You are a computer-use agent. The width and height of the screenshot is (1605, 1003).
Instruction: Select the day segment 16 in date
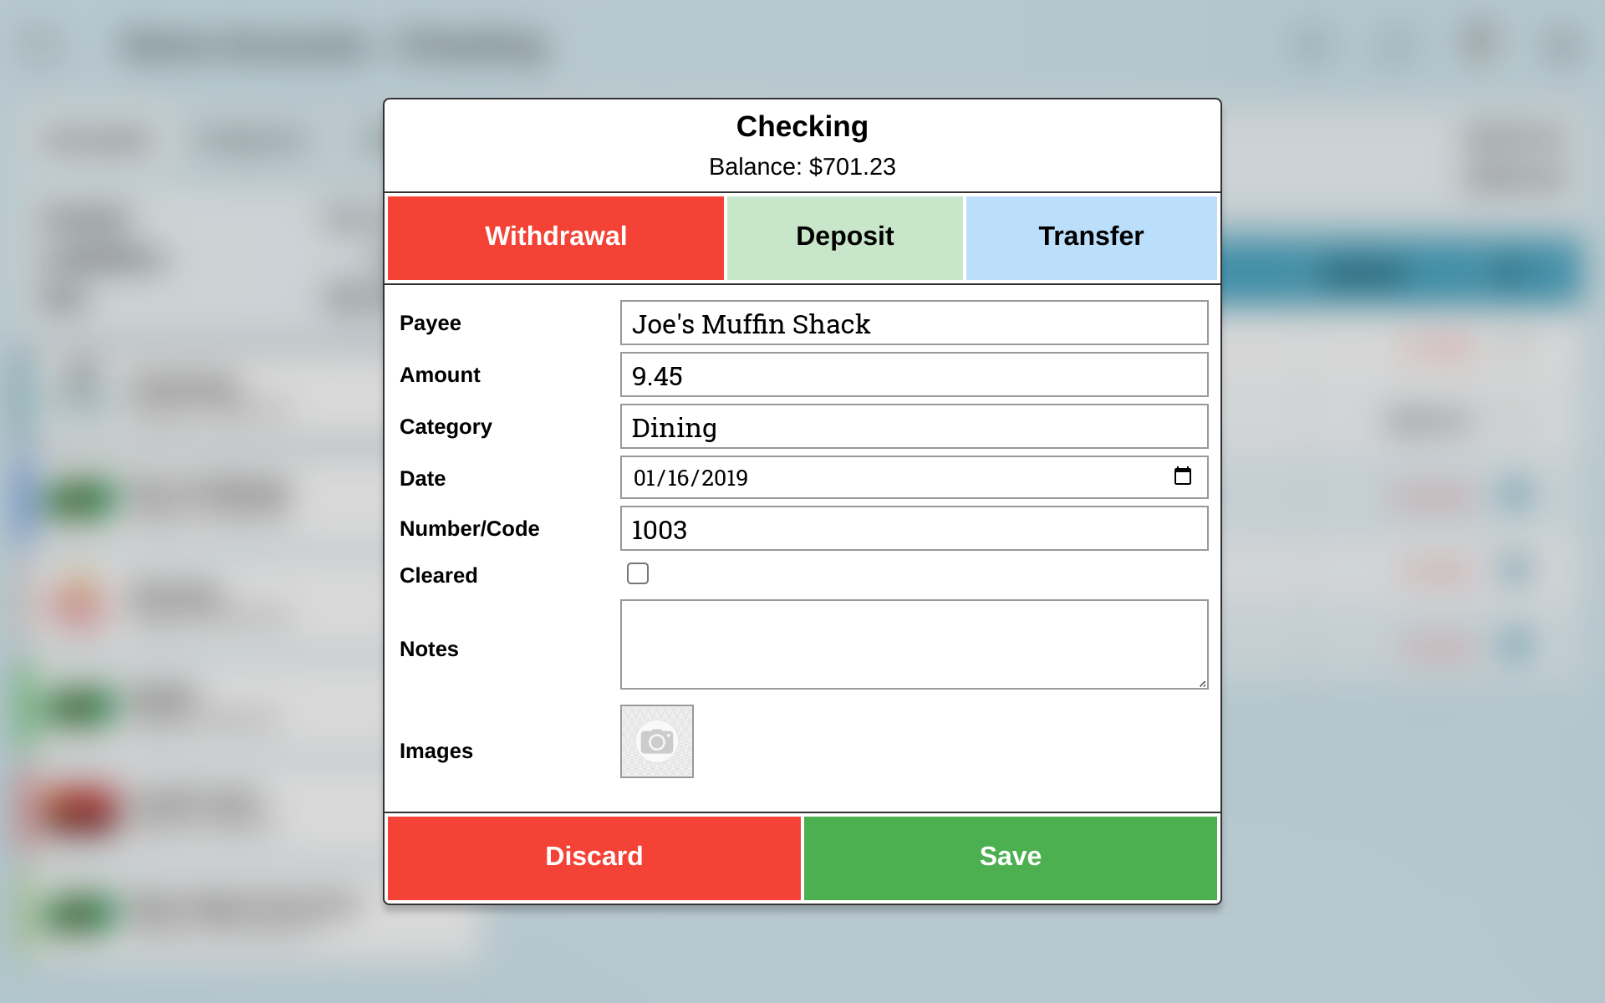coord(677,478)
